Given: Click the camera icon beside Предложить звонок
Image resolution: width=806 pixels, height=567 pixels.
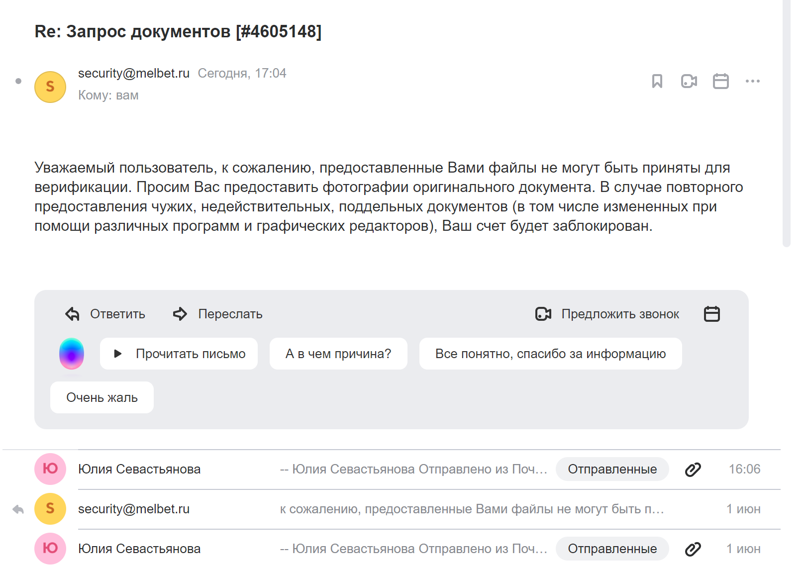Looking at the screenshot, I should (543, 314).
